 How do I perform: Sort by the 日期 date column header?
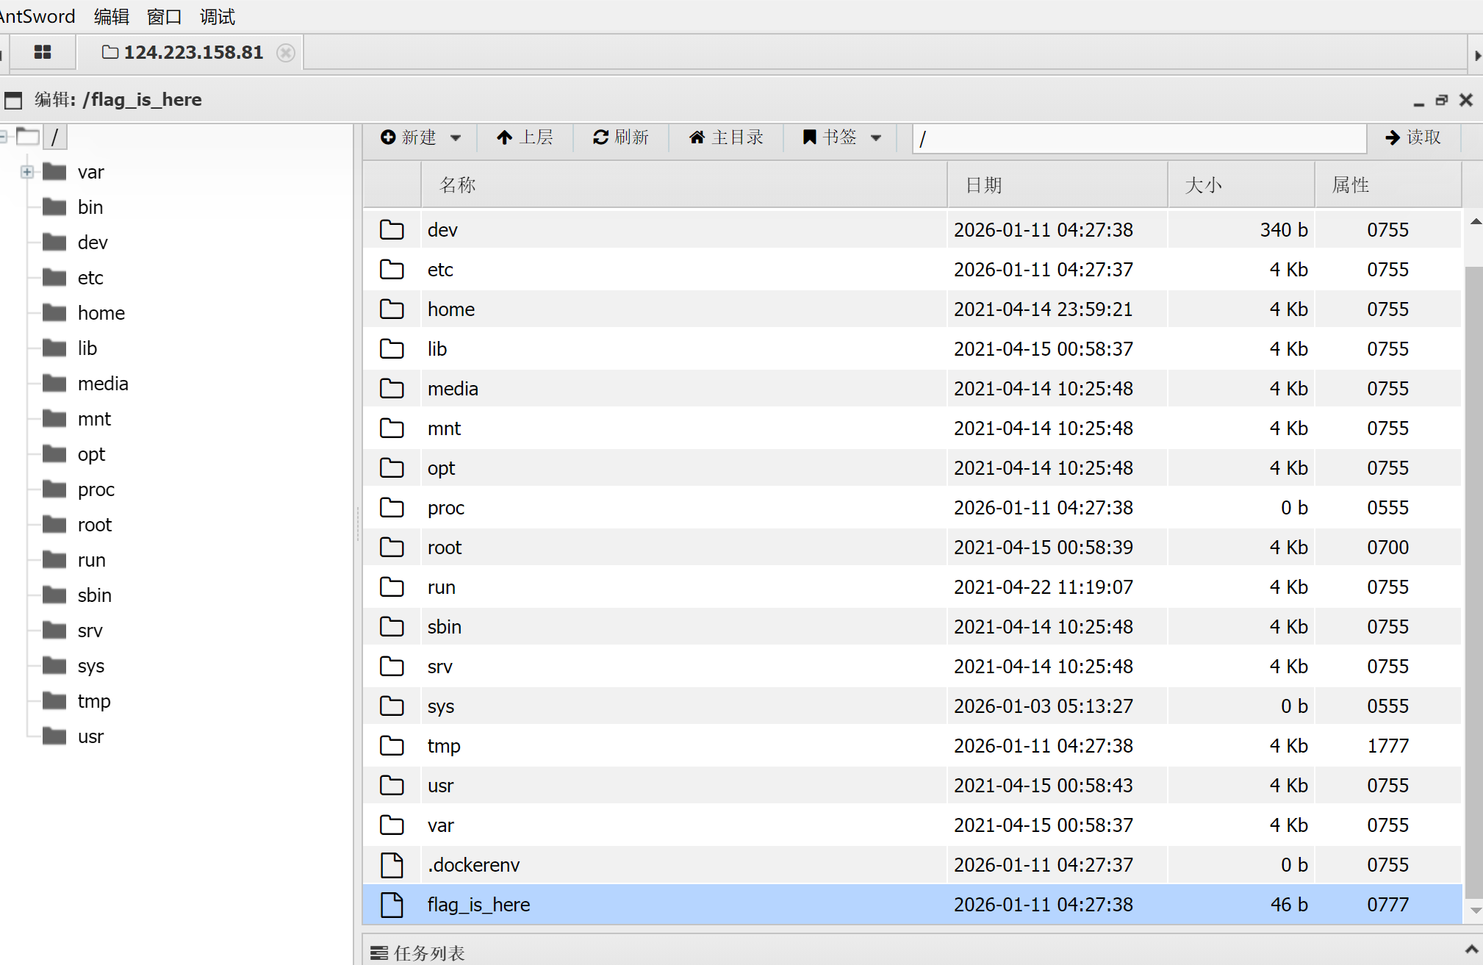coord(983,185)
